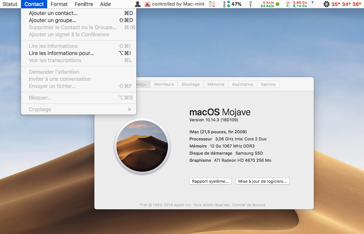Switch to the Moniteurs tab
This screenshot has width=364, height=234.
164,84
